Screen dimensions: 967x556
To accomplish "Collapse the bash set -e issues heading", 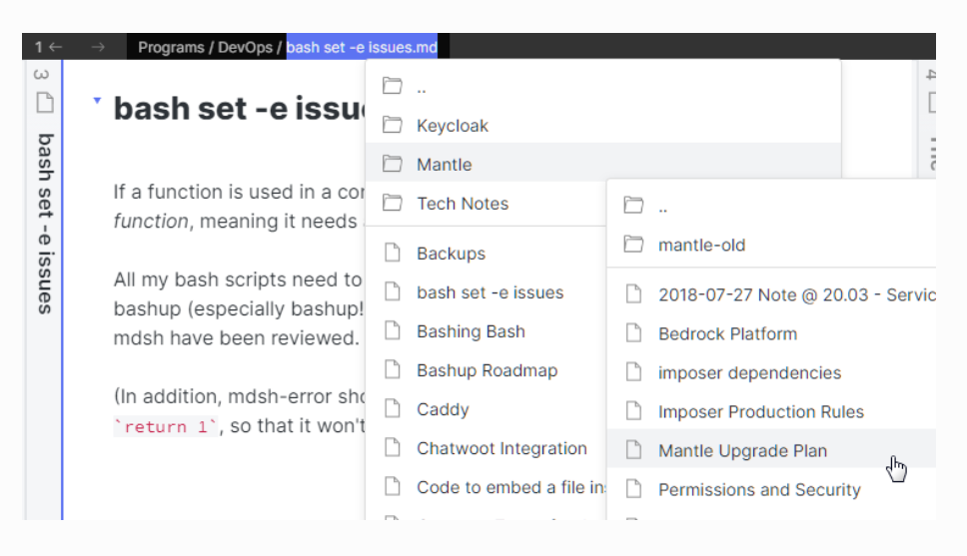I will click(97, 101).
